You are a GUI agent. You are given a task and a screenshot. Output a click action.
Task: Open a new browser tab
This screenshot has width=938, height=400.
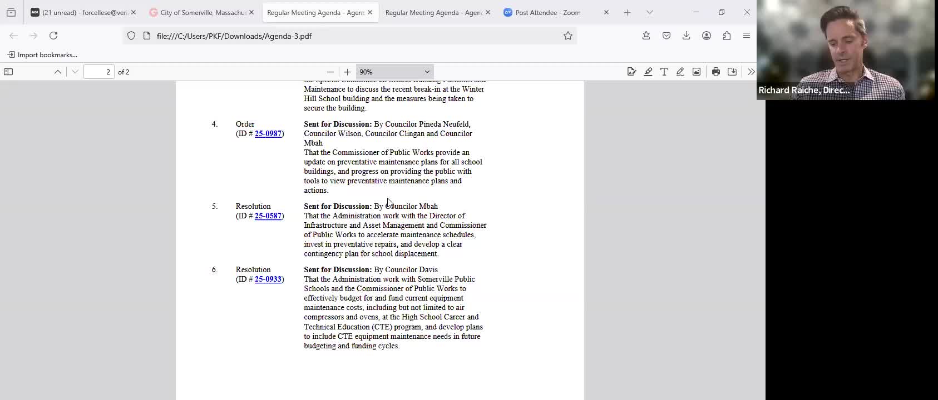[x=628, y=12]
